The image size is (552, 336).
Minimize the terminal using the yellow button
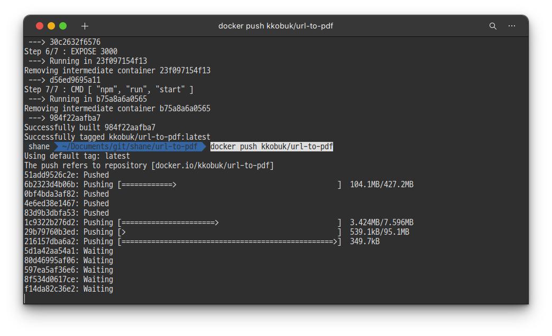click(x=51, y=26)
